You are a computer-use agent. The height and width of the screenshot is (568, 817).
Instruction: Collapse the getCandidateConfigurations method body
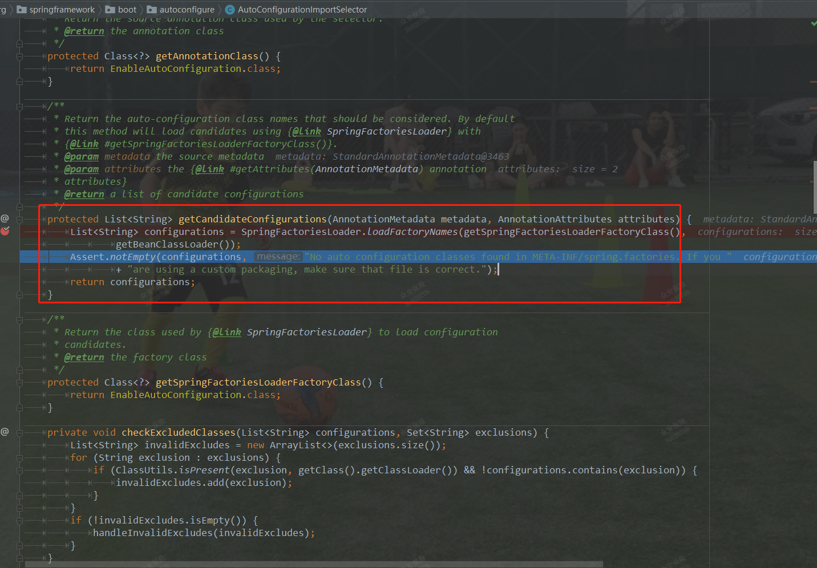click(x=20, y=220)
